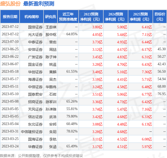
Task: Click 2024 forecast 5.47亿
Action: [122, 109]
